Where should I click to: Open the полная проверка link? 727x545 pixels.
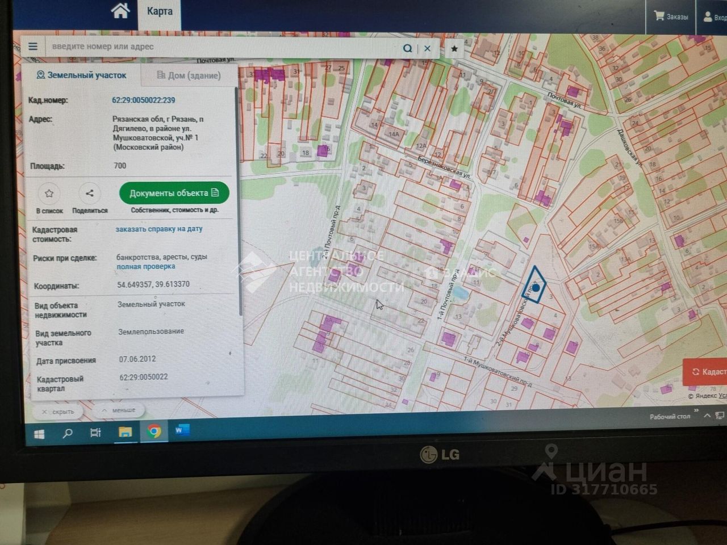pyautogui.click(x=146, y=266)
